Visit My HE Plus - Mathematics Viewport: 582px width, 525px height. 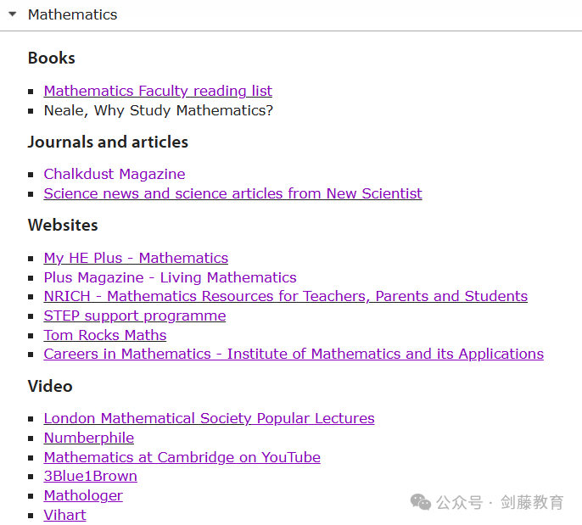pos(136,258)
